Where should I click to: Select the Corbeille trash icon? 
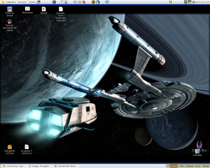pos(197,153)
